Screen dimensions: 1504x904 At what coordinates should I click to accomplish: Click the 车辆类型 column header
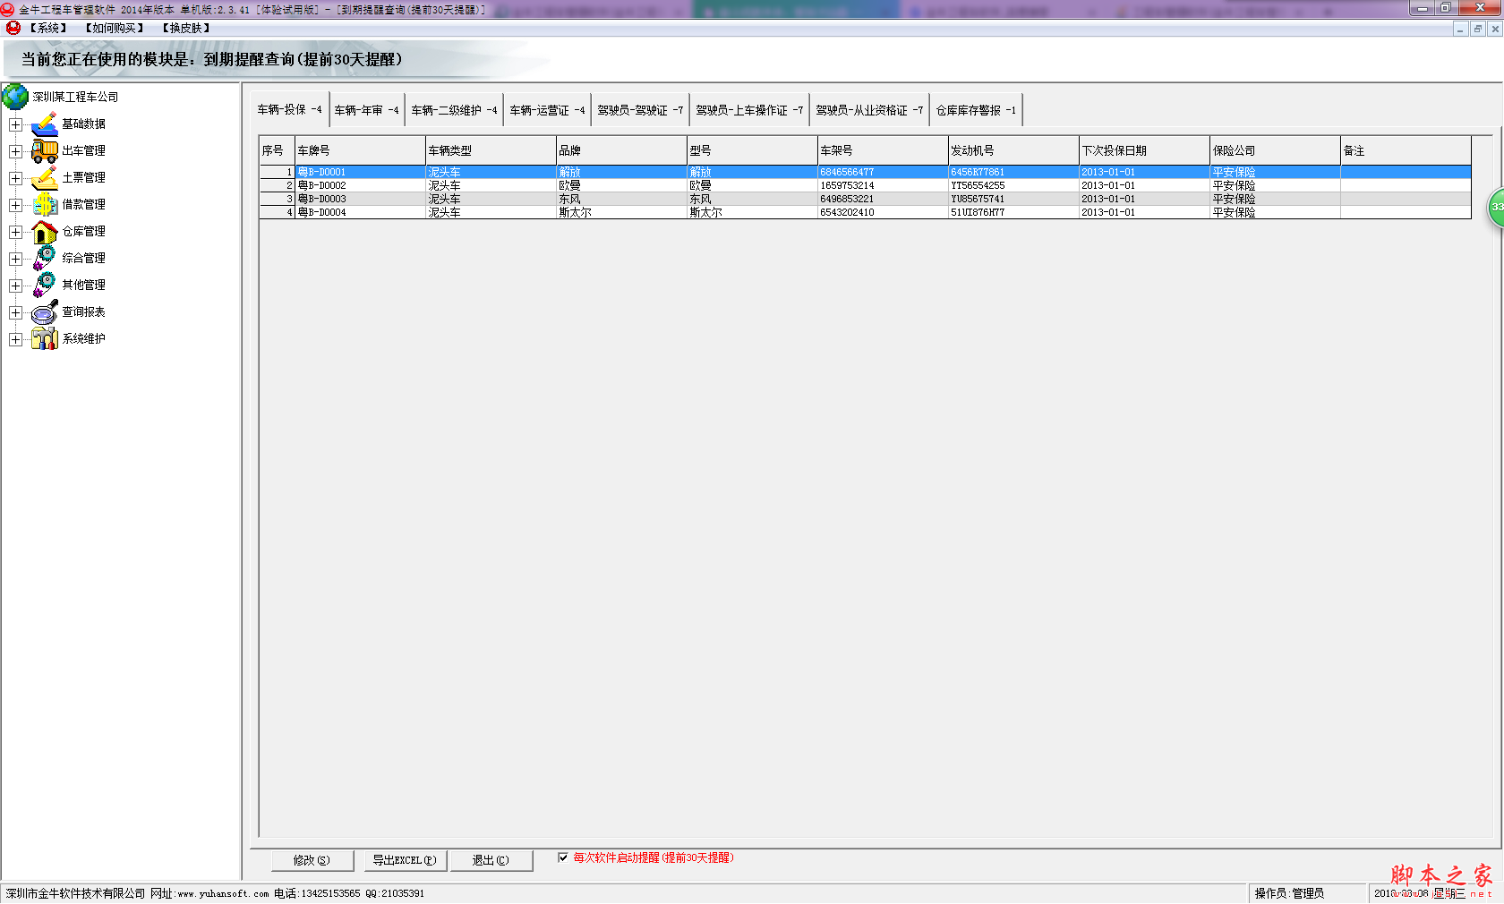pyautogui.click(x=491, y=150)
